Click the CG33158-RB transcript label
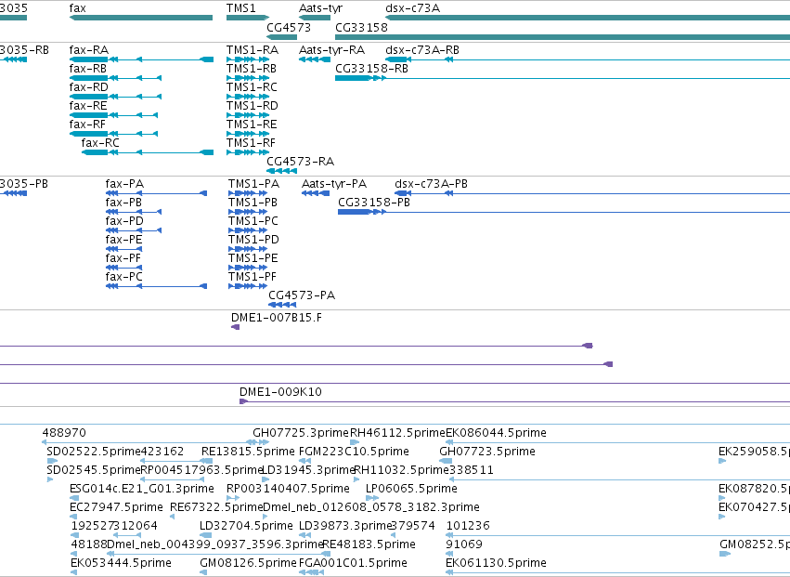 pyautogui.click(x=372, y=69)
